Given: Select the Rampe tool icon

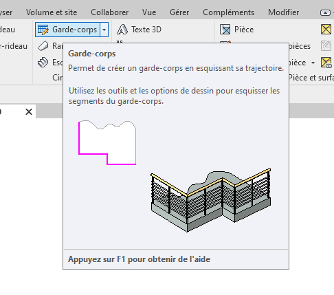Looking at the screenshot, I should point(43,46).
